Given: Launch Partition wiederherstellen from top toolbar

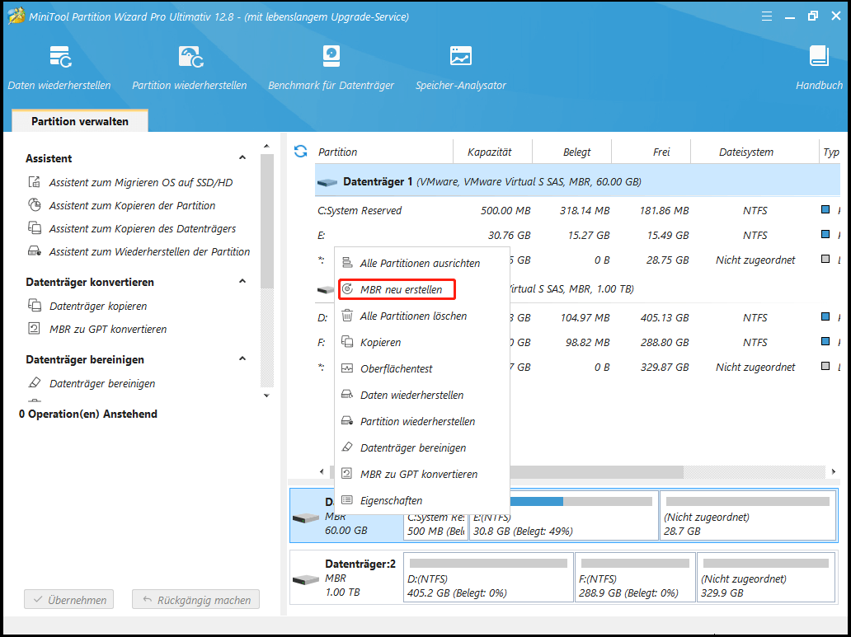Looking at the screenshot, I should click(190, 68).
